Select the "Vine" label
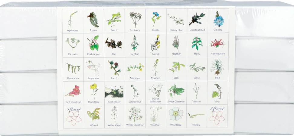The height and width of the screenshot is (136, 294). (217, 102)
